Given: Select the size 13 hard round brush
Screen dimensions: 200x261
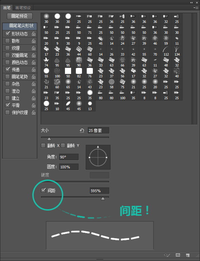Looking at the screenshot, I should pos(90,106).
